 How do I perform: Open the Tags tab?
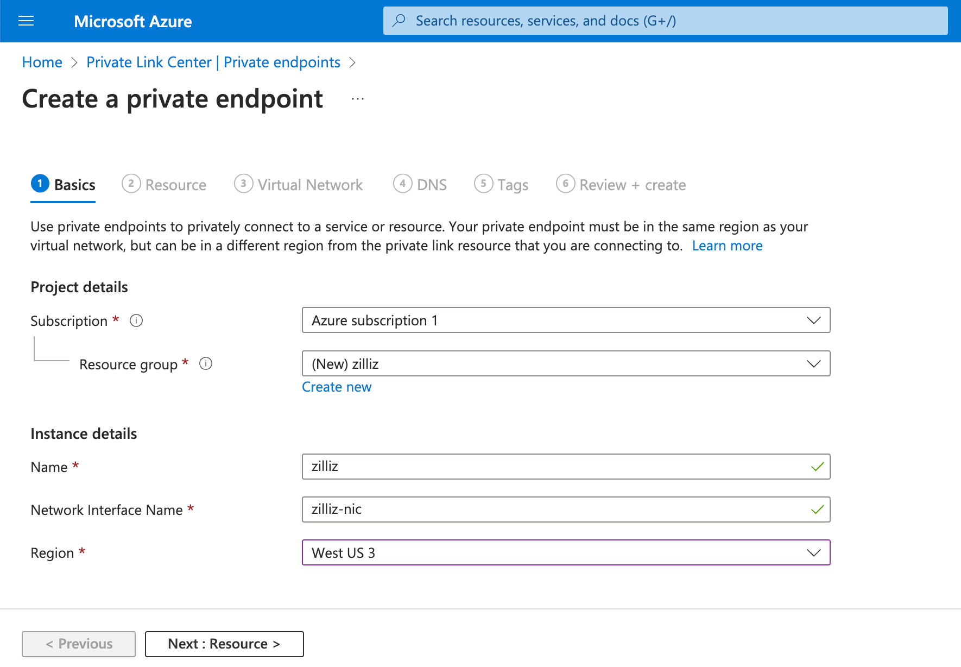point(501,185)
